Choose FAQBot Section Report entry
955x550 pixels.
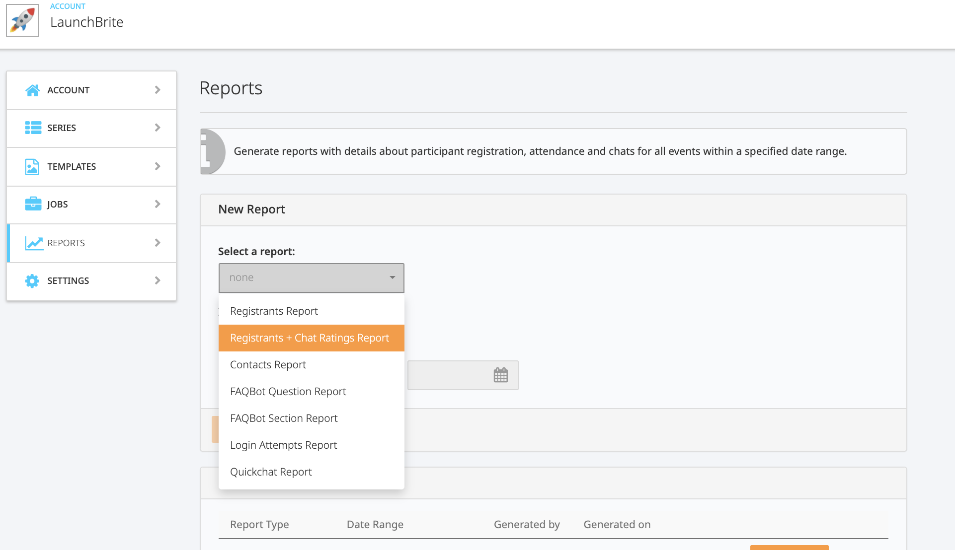(x=284, y=418)
